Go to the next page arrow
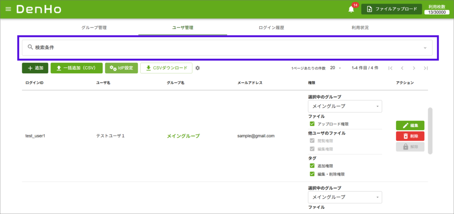This screenshot has width=454, height=214. click(x=414, y=68)
